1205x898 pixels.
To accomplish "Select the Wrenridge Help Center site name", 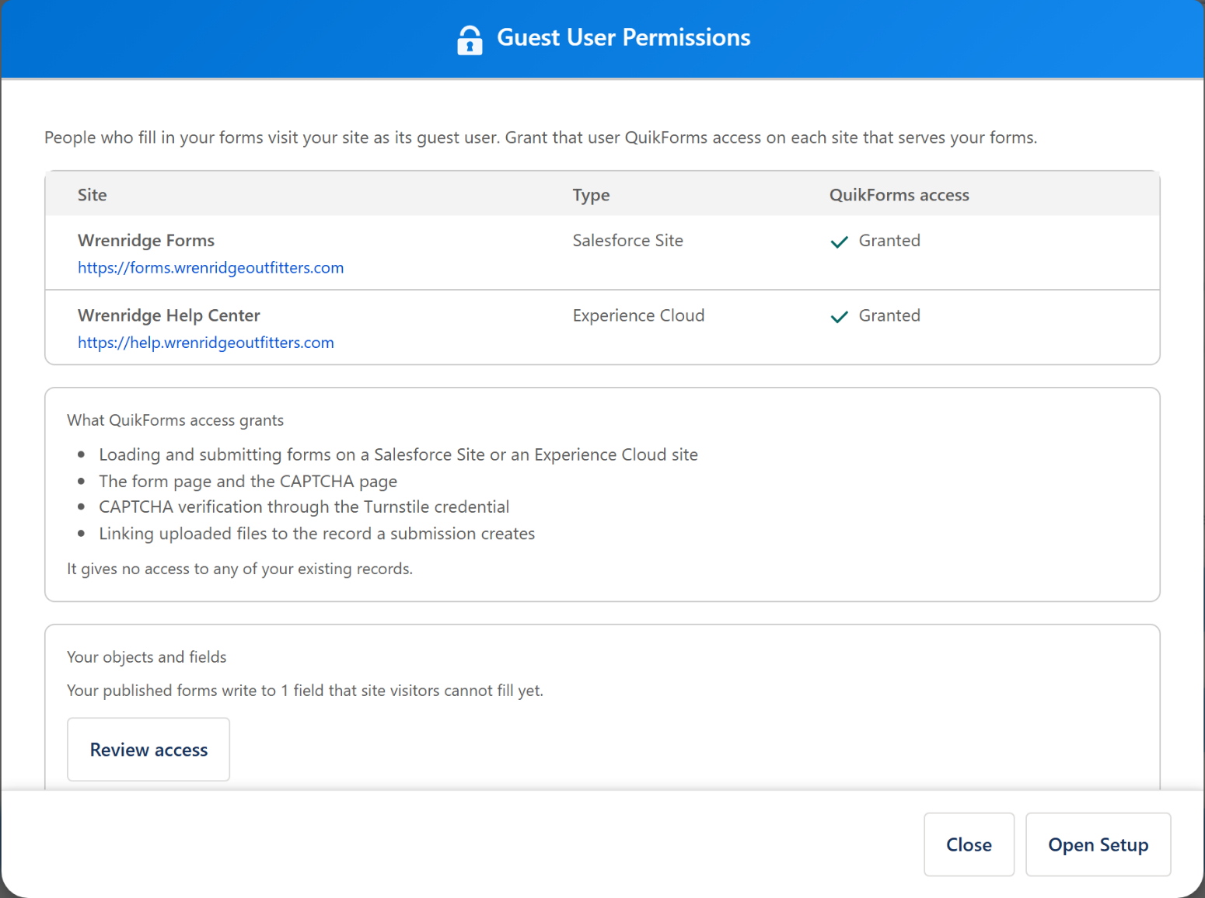I will point(169,315).
